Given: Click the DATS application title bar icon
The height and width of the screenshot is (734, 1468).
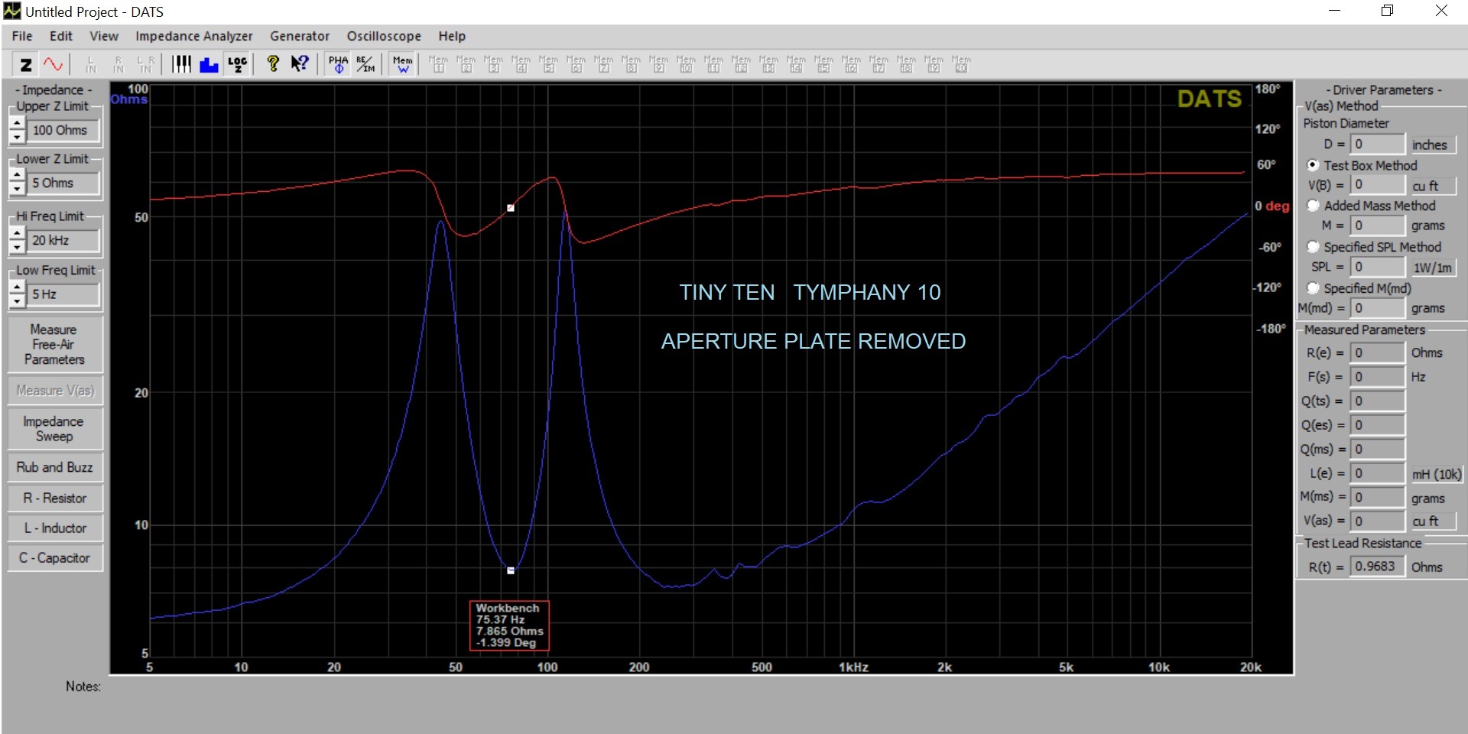Looking at the screenshot, I should pos(12,11).
